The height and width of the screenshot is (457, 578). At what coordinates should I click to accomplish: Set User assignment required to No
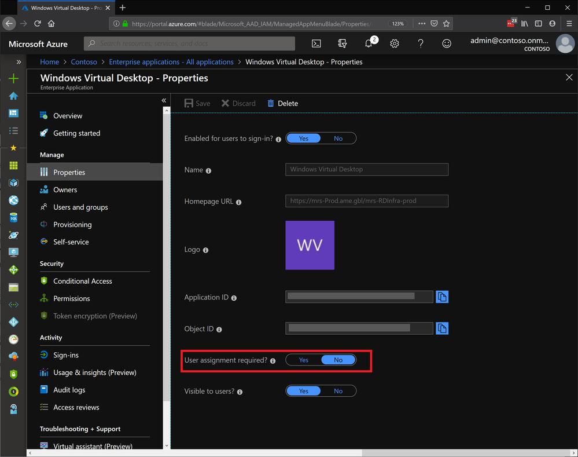pyautogui.click(x=338, y=360)
